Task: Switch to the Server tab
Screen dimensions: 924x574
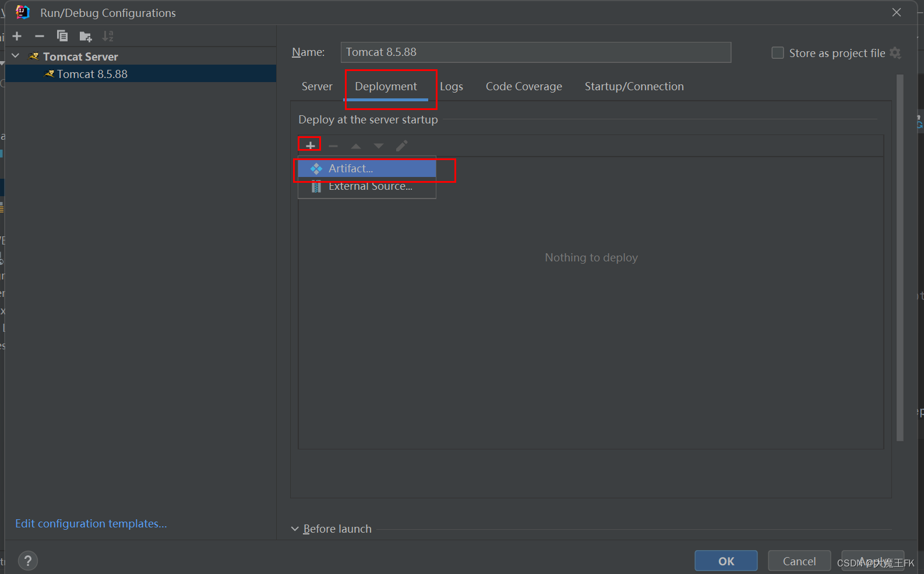Action: (317, 86)
